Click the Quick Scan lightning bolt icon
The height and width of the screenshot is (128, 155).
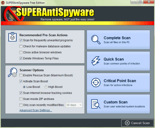96,61
